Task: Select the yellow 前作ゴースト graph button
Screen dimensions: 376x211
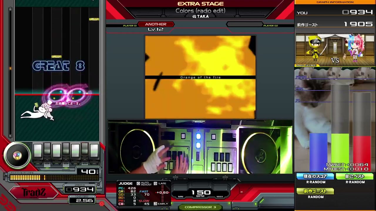Action: click(x=315, y=191)
